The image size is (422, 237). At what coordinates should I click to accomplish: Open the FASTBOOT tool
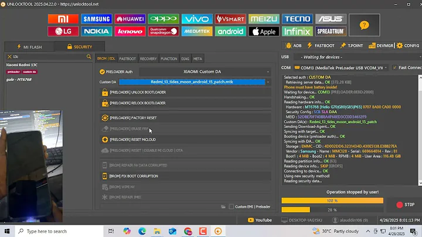coord(321,46)
